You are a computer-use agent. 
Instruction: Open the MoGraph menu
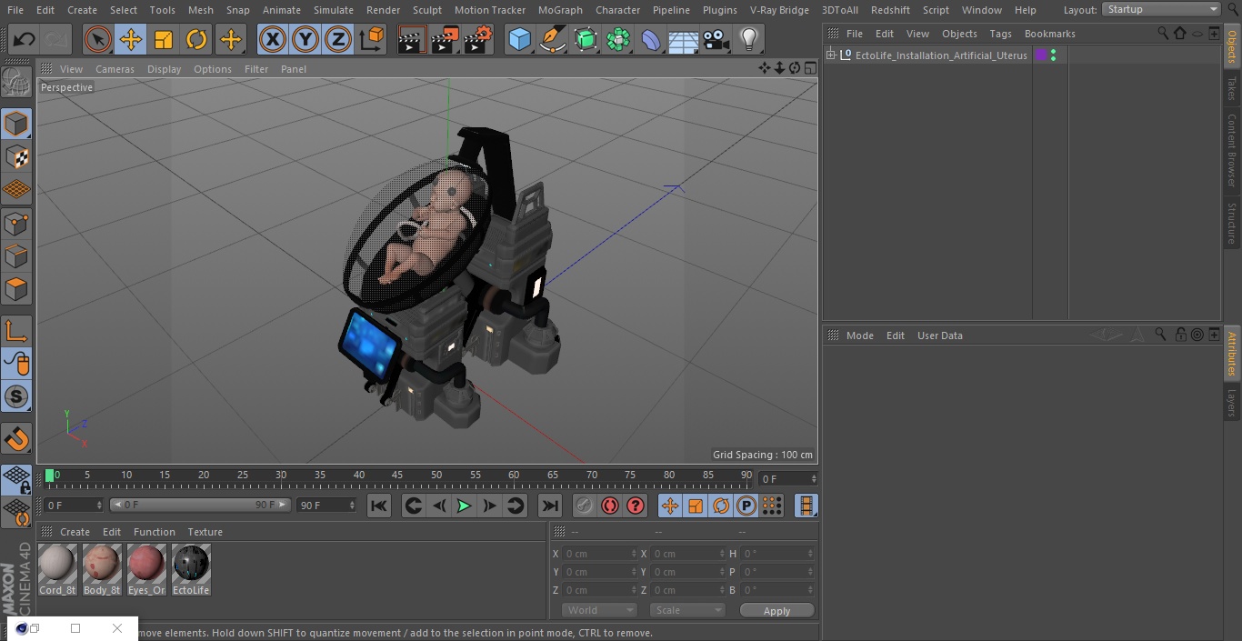tap(560, 10)
